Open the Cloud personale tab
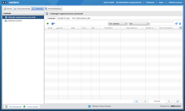Viewport: 185px width, 111px height. click(22, 9)
